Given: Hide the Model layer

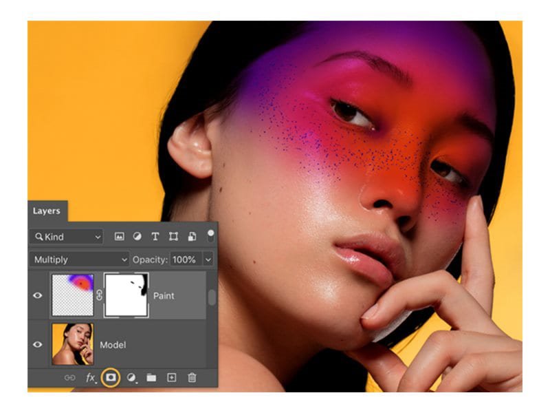Looking at the screenshot, I should pyautogui.click(x=38, y=344).
